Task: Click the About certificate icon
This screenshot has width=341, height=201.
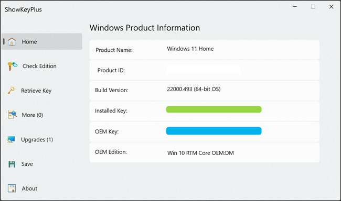Action: click(x=12, y=188)
